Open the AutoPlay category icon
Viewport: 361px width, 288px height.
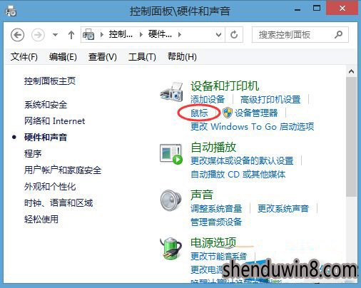(171, 154)
